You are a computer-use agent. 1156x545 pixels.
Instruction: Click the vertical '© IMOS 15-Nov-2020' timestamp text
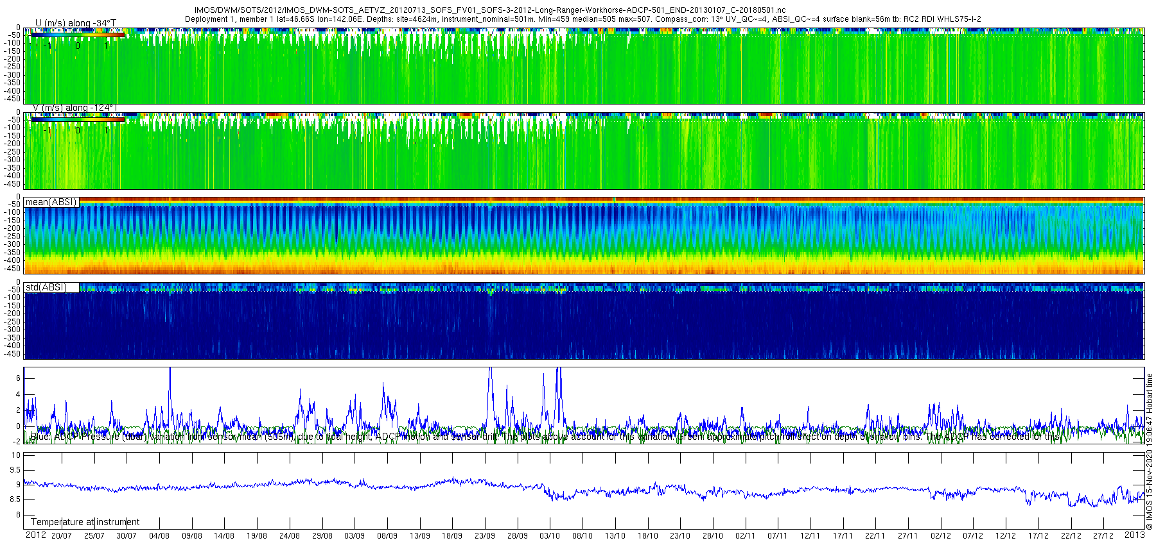coord(1150,452)
